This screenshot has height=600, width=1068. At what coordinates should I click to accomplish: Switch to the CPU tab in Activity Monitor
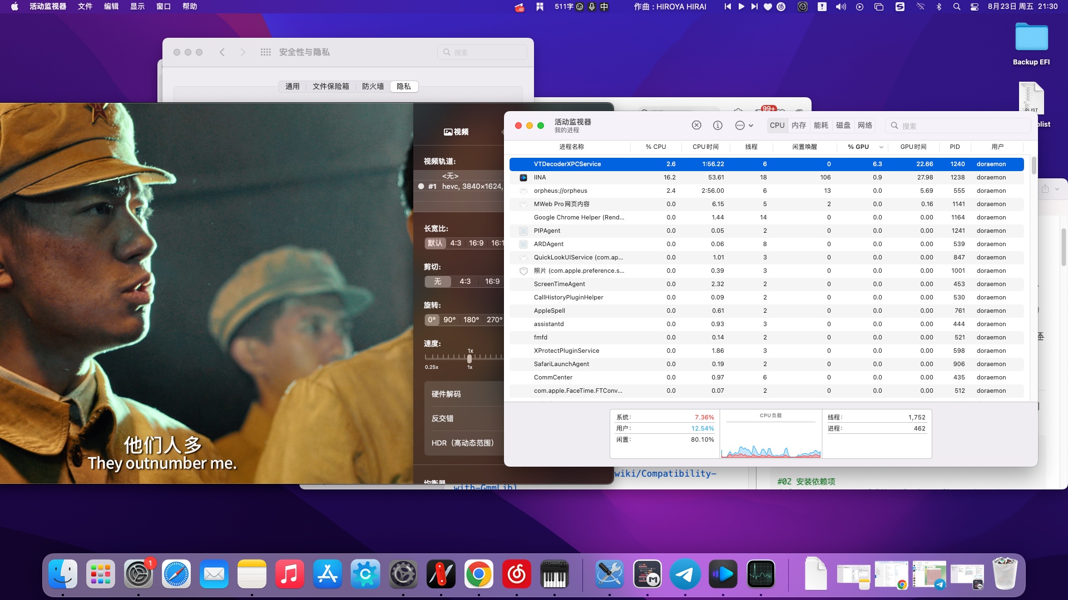coord(777,126)
